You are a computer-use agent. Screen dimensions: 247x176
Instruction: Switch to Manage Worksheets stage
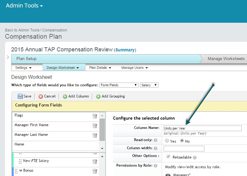[226, 59]
